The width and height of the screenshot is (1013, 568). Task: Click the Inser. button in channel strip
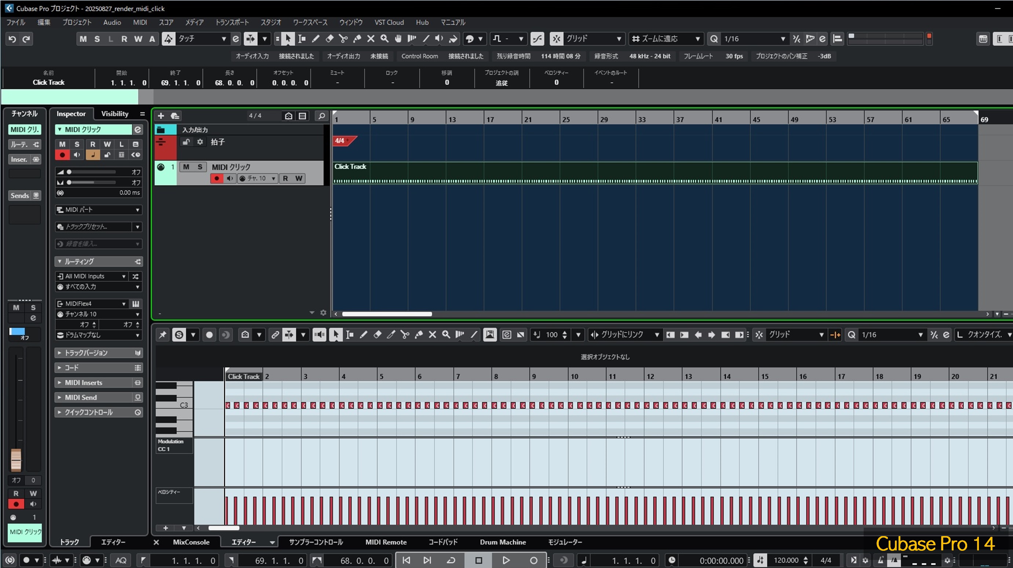point(24,159)
